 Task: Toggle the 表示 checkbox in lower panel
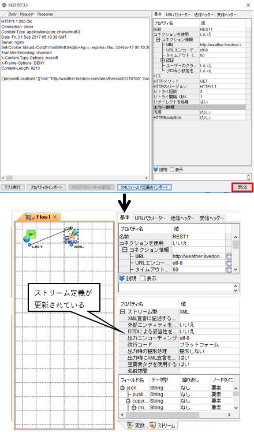(x=143, y=278)
